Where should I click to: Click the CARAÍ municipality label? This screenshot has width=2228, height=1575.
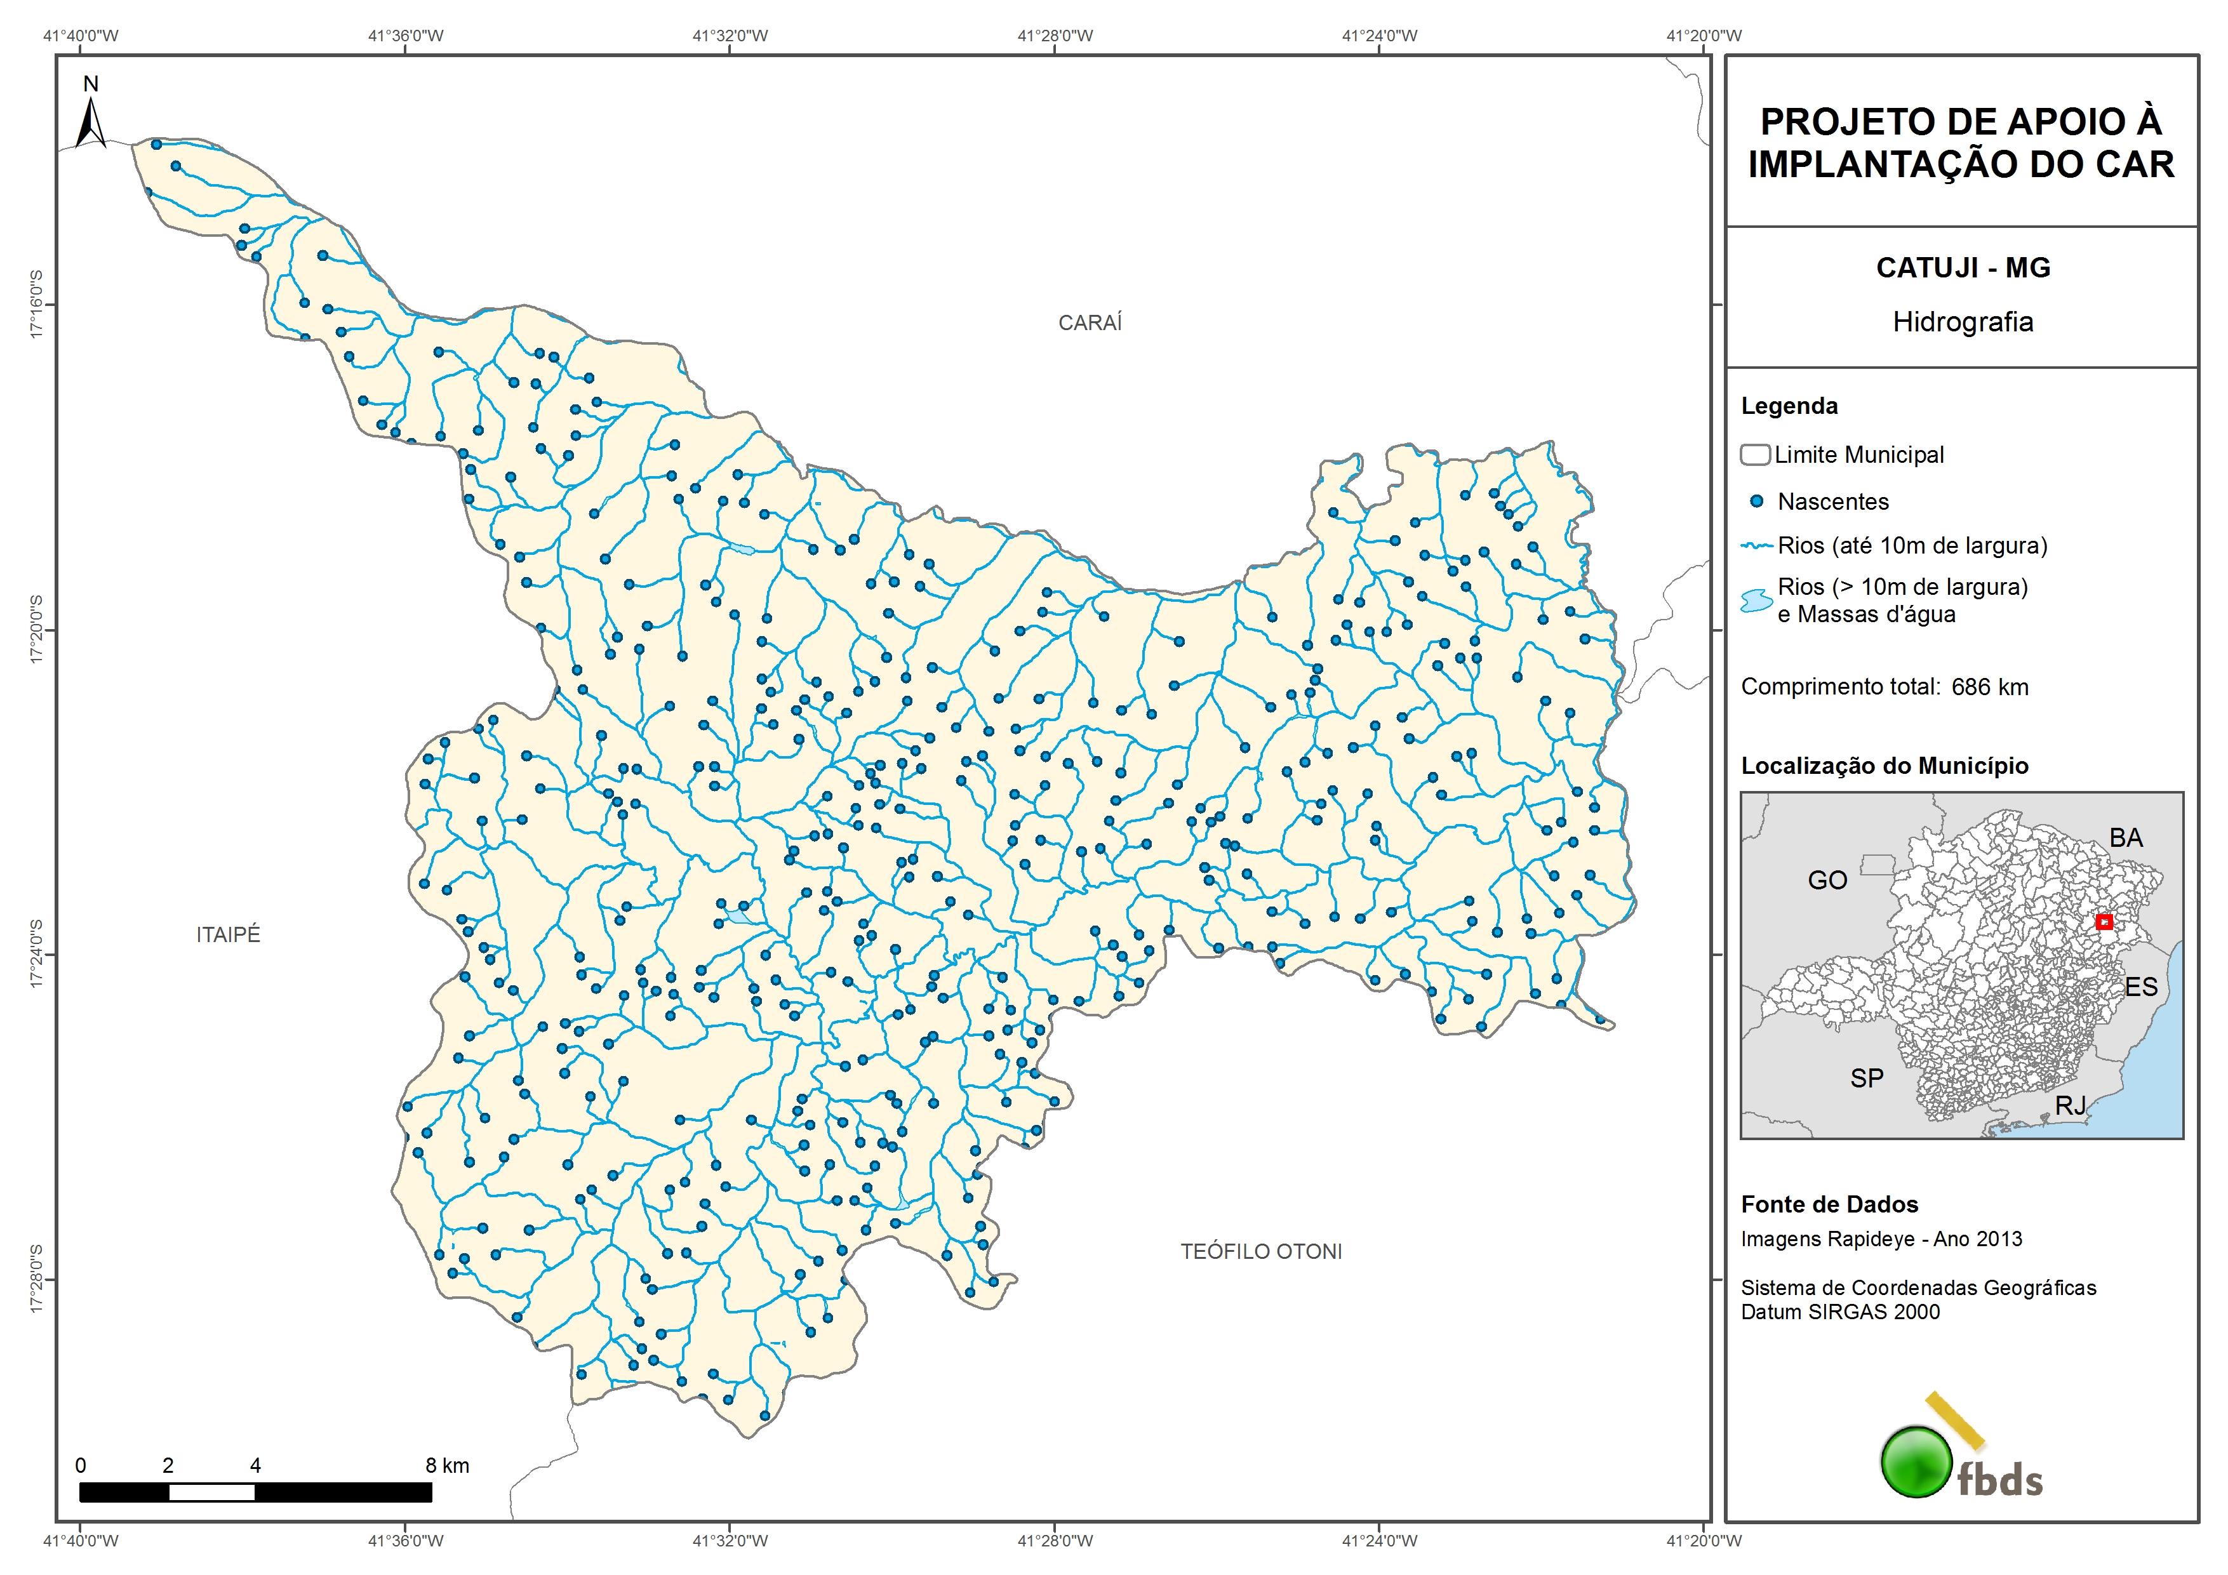click(x=1090, y=323)
